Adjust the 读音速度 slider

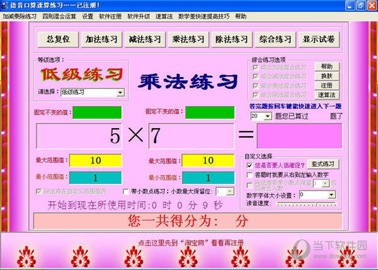307,204
